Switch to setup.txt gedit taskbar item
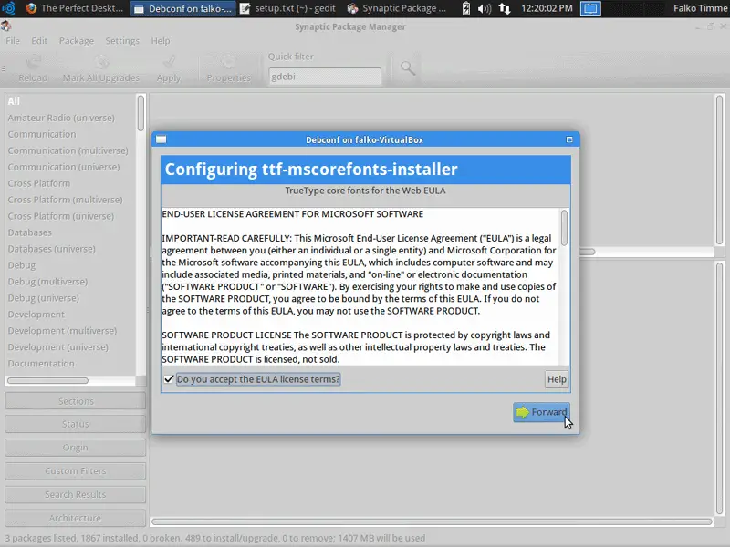This screenshot has height=547, width=730. pyautogui.click(x=287, y=8)
